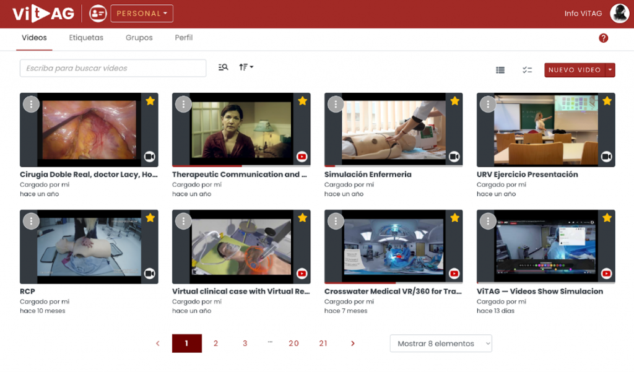Switch to list view layout
634x372 pixels.
(500, 70)
